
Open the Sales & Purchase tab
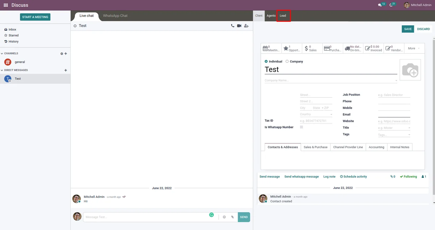point(316,147)
